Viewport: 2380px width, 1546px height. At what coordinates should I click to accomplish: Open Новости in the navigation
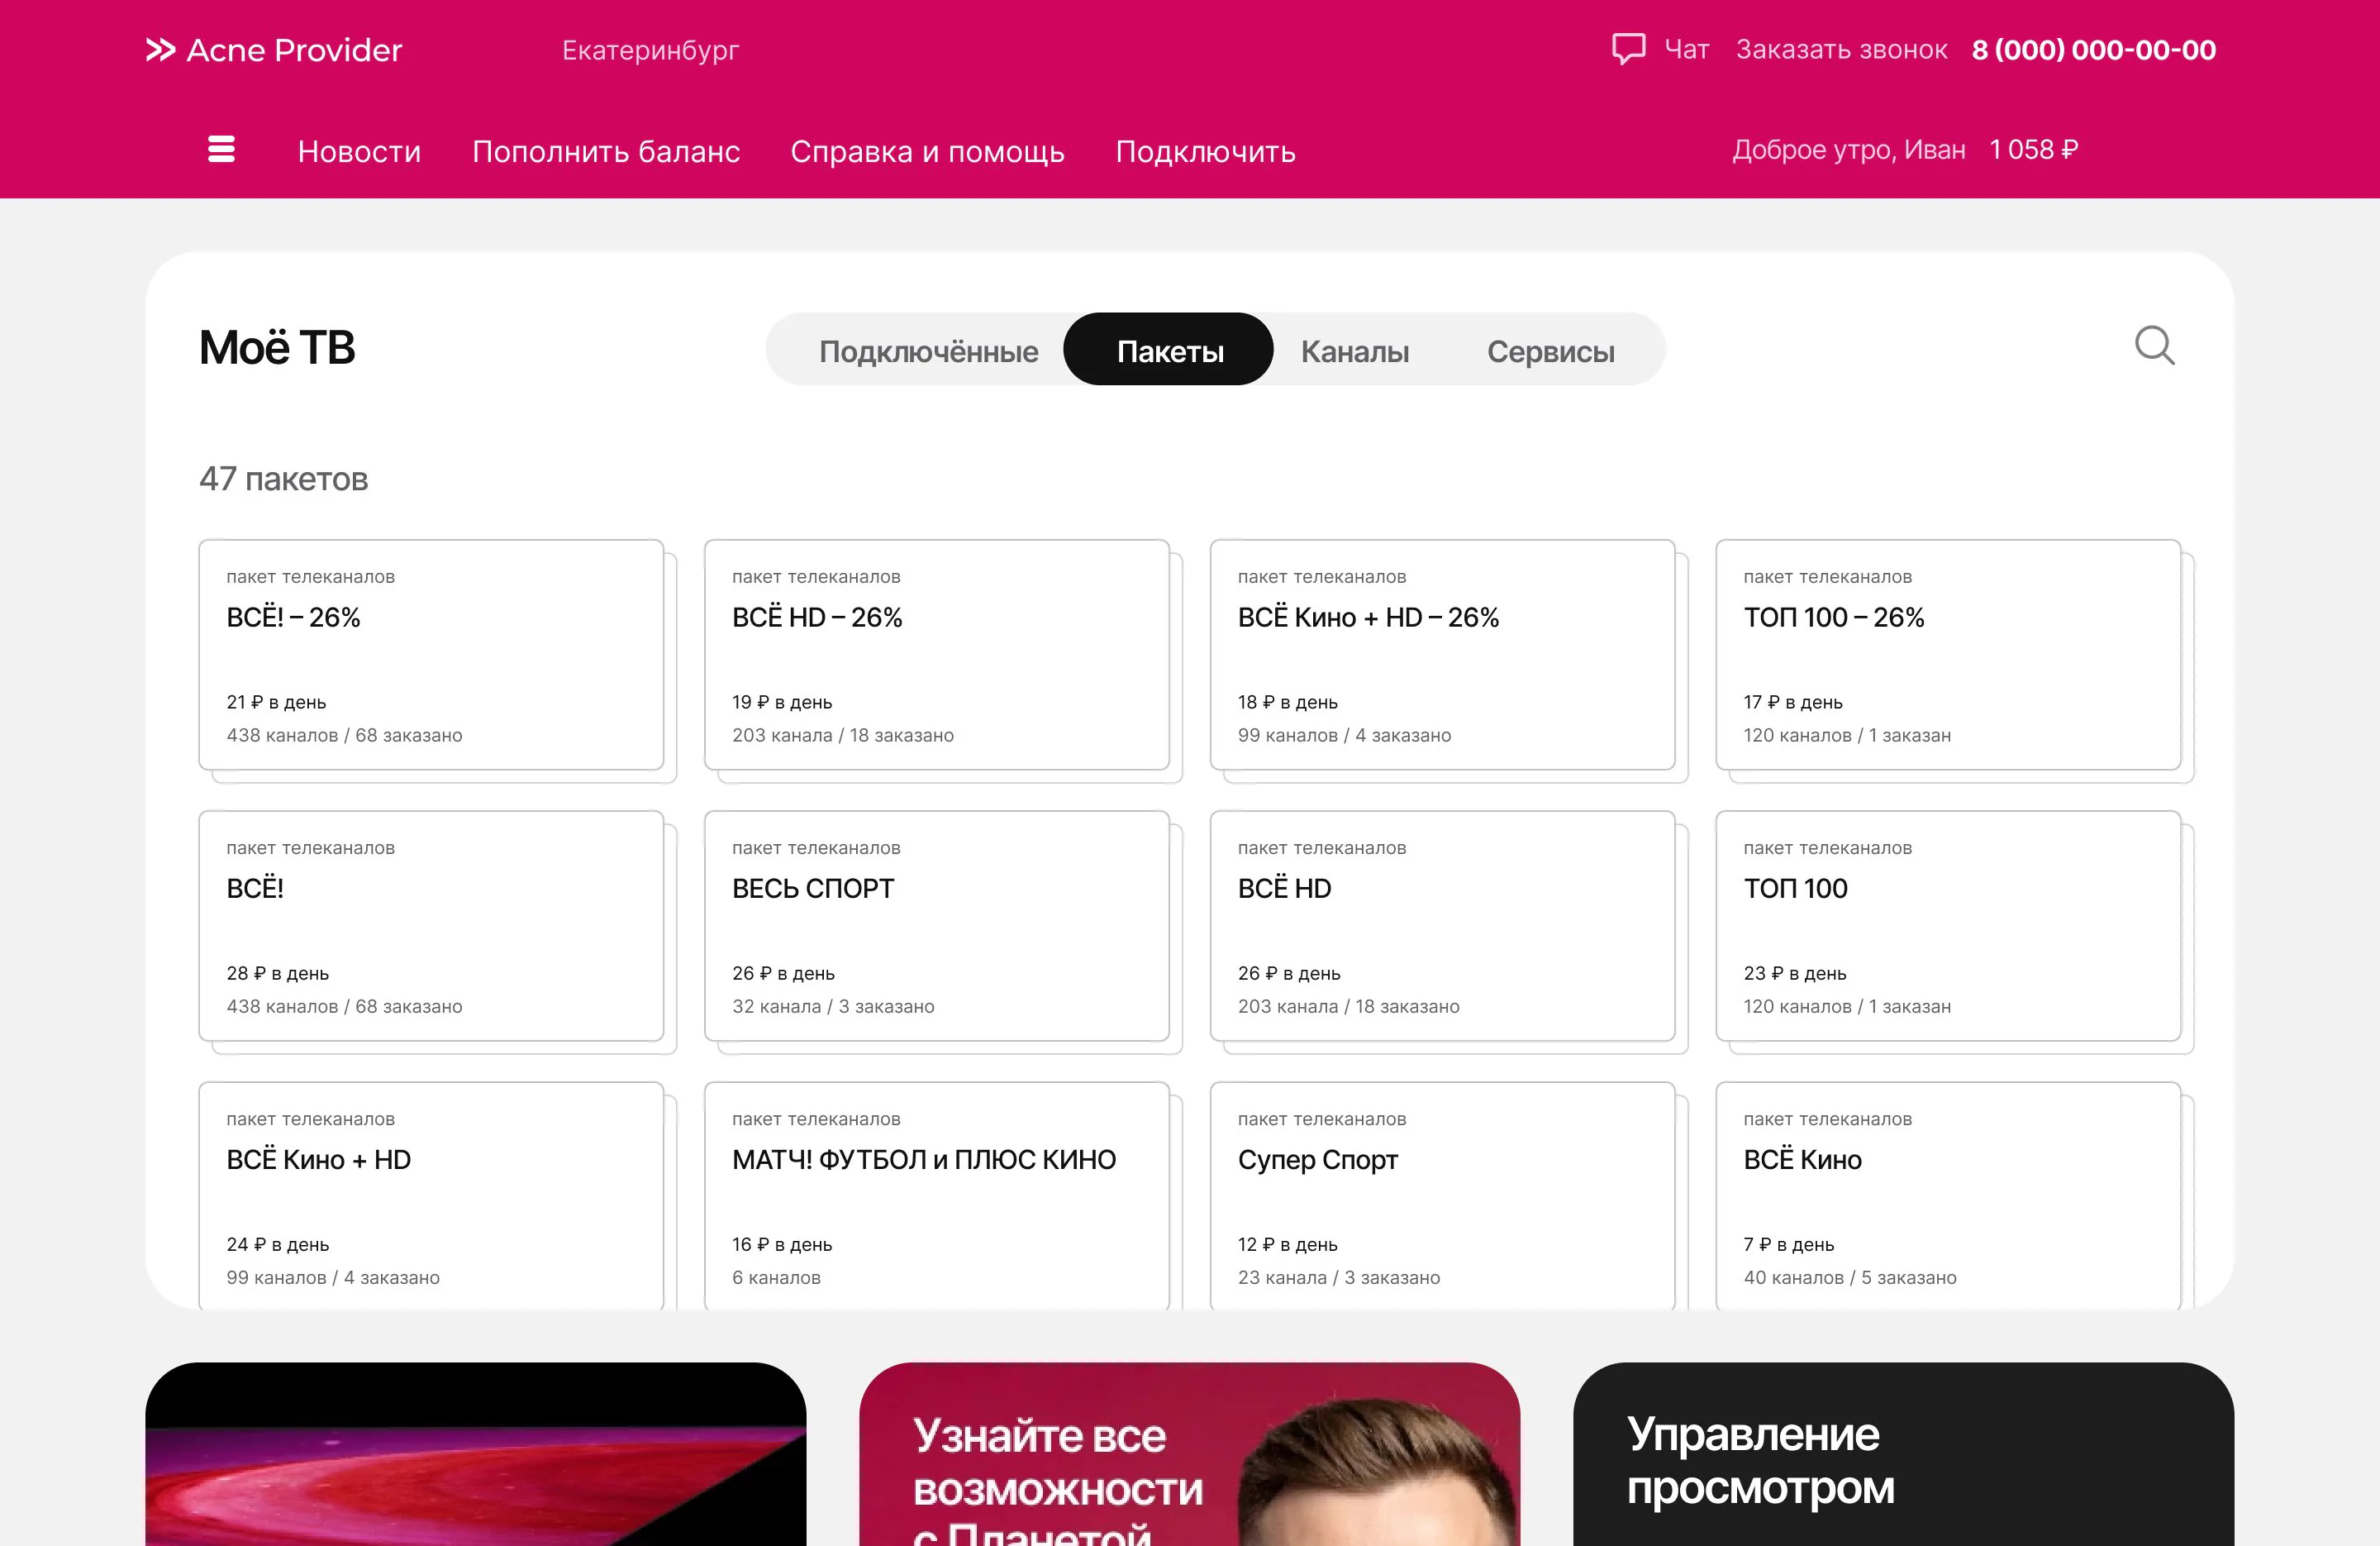[359, 151]
